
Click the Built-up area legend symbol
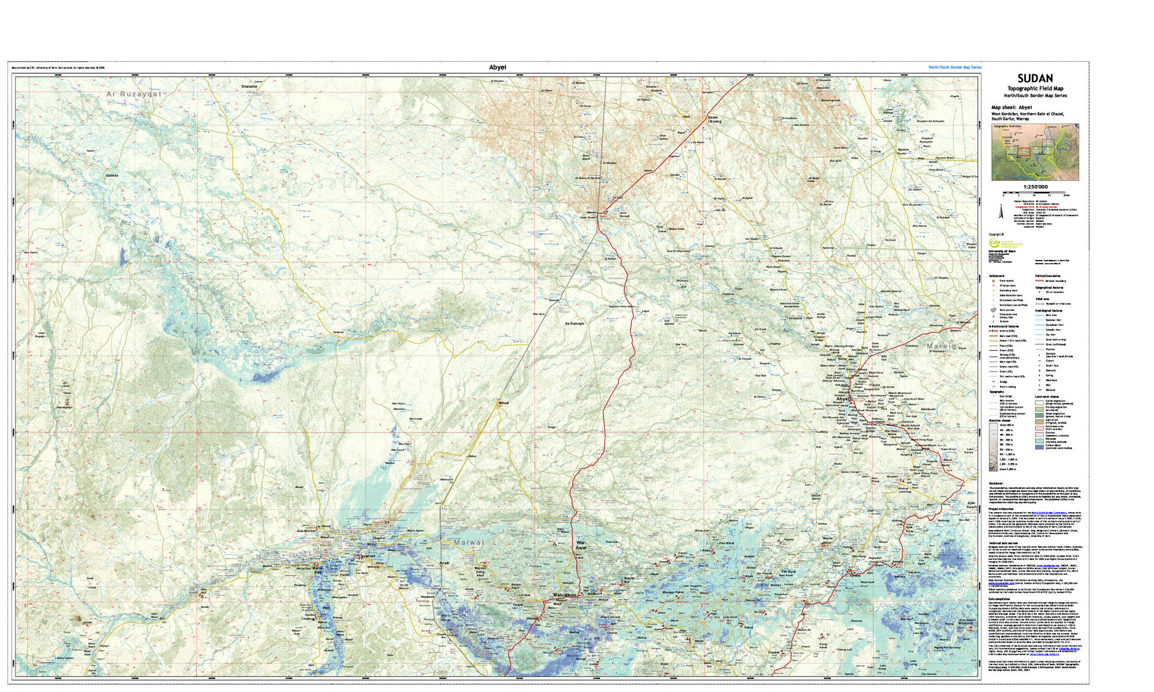994,310
